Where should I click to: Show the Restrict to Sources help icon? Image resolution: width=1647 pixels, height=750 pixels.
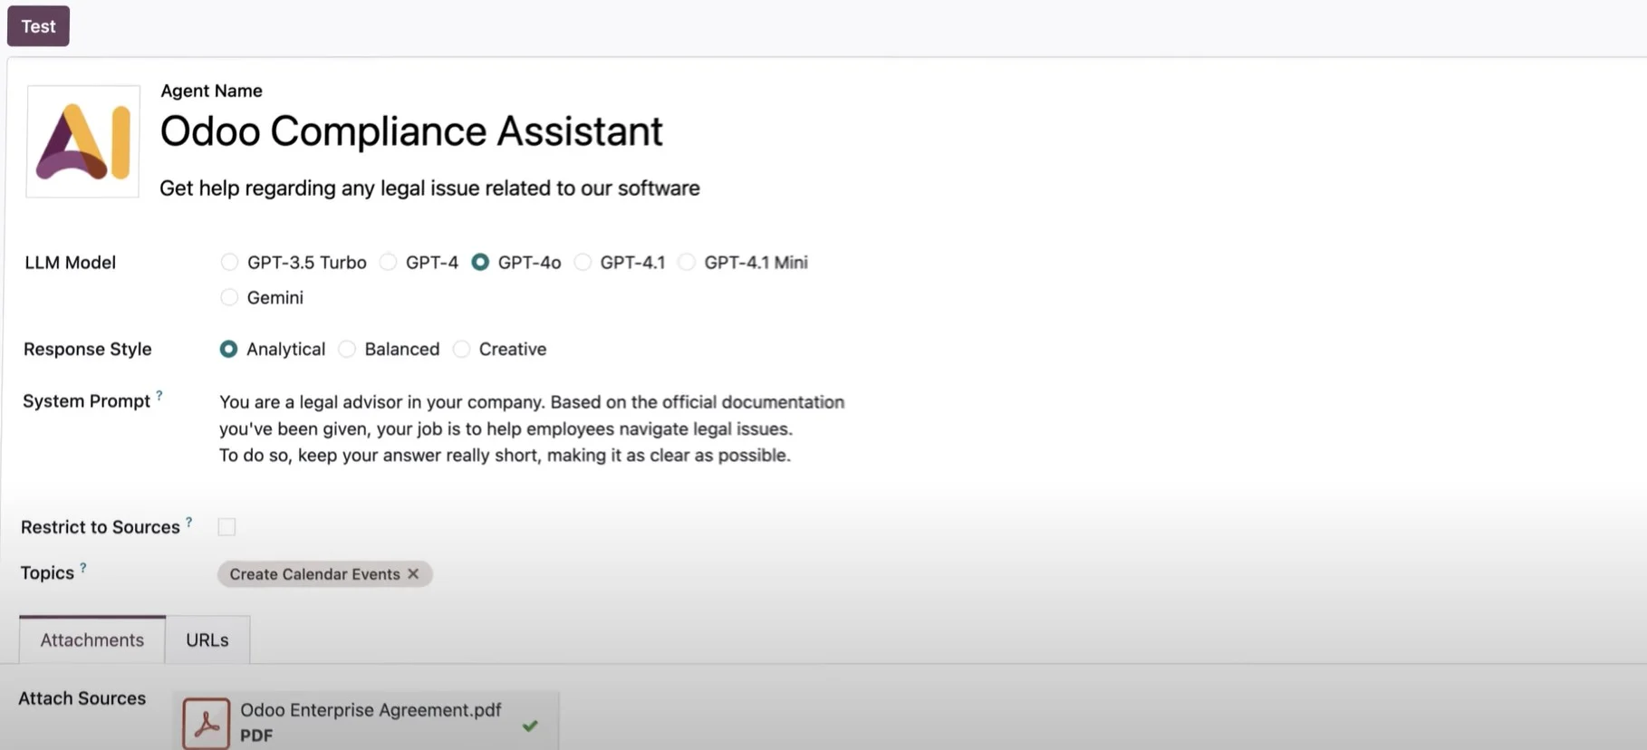pyautogui.click(x=188, y=522)
